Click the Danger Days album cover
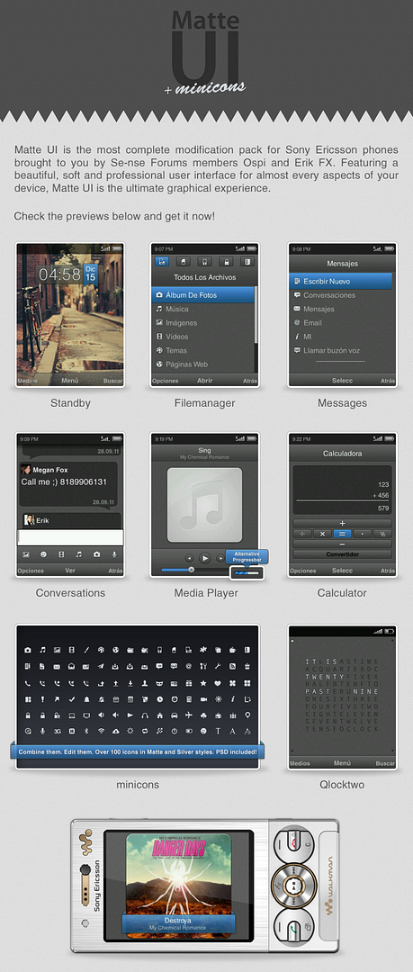Screen dimensions: 413x972 [178, 885]
